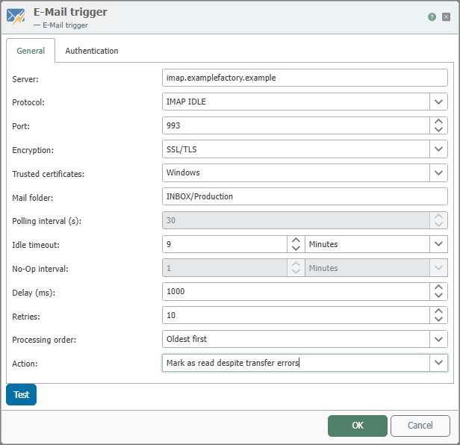Click the Test button
The height and width of the screenshot is (445, 460).
(21, 394)
